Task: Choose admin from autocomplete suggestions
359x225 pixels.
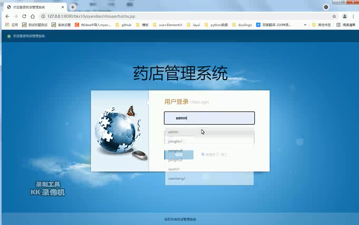Action: pyautogui.click(x=209, y=132)
